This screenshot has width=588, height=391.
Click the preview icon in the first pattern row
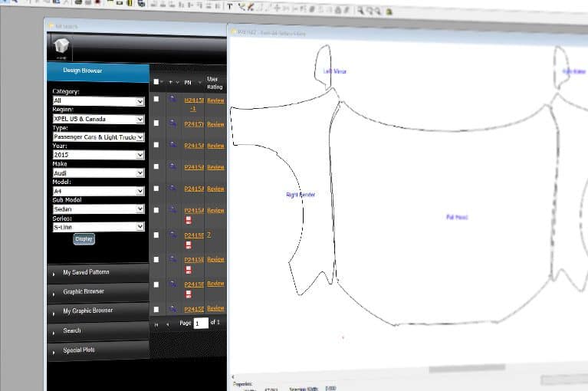click(x=172, y=99)
